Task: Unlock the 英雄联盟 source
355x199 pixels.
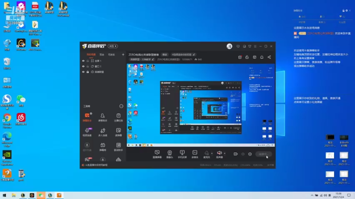Action: tap(88, 72)
